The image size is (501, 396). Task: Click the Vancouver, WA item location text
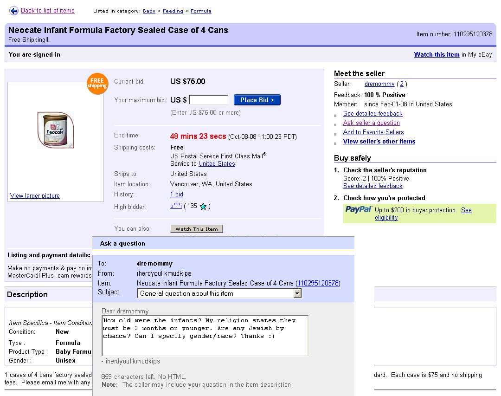tap(211, 184)
